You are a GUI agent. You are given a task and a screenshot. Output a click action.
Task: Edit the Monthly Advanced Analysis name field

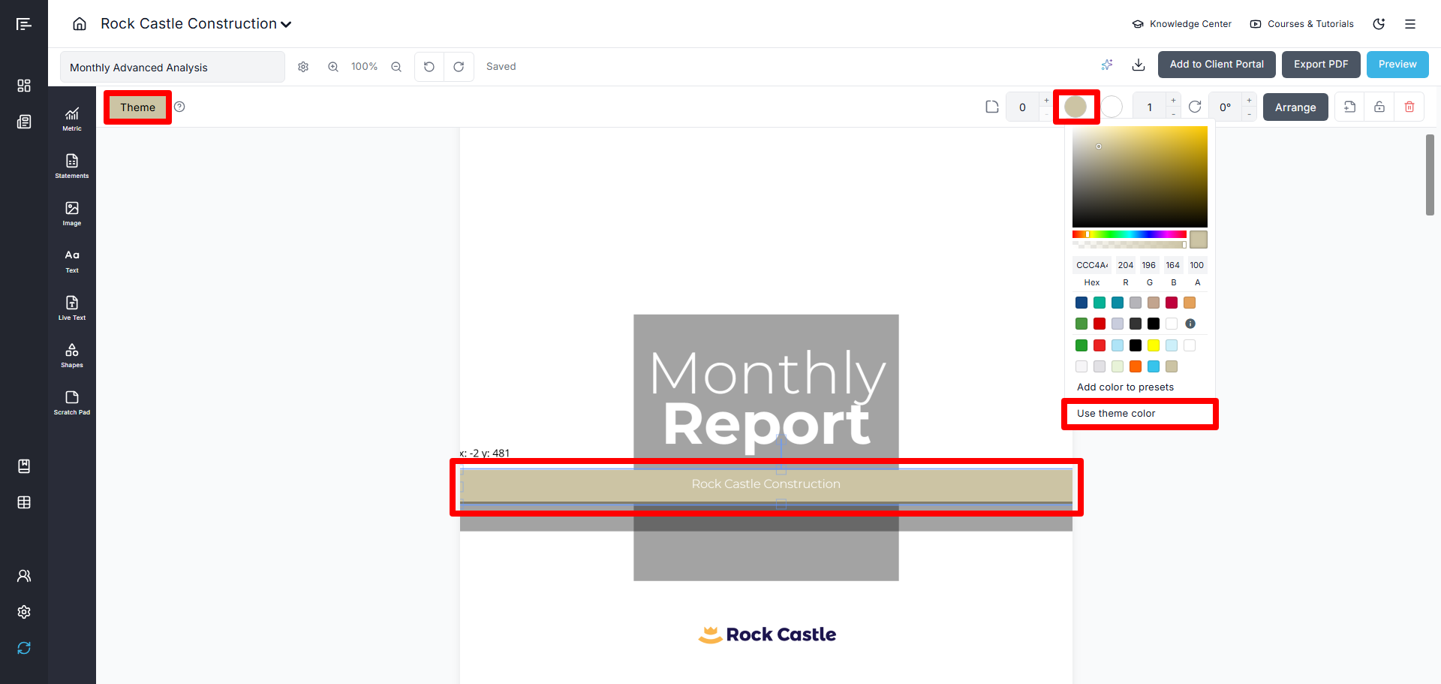pos(173,67)
